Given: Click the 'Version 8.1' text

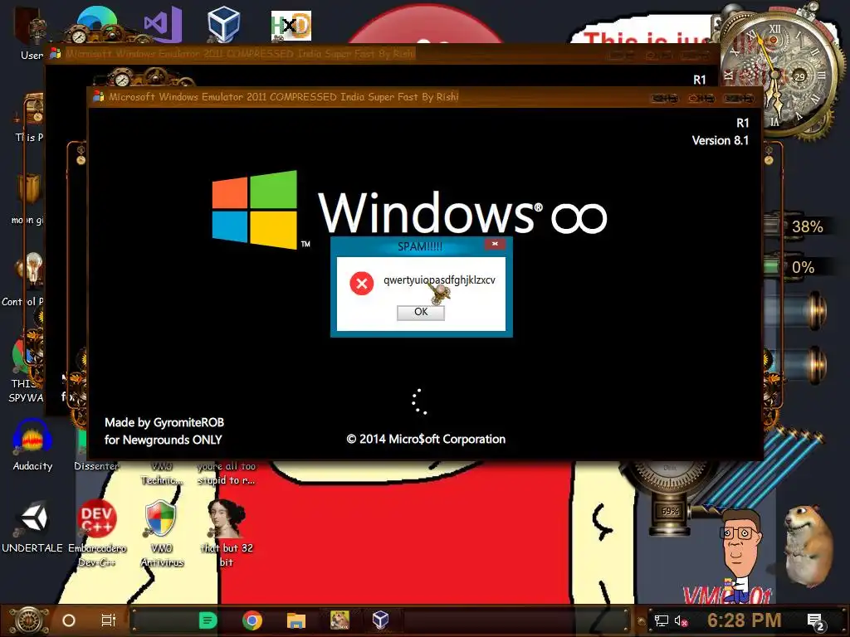Looking at the screenshot, I should (720, 140).
